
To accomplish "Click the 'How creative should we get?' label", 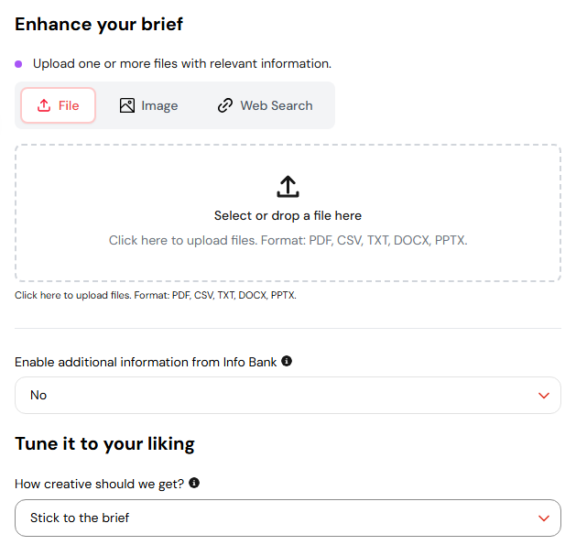I will [99, 484].
